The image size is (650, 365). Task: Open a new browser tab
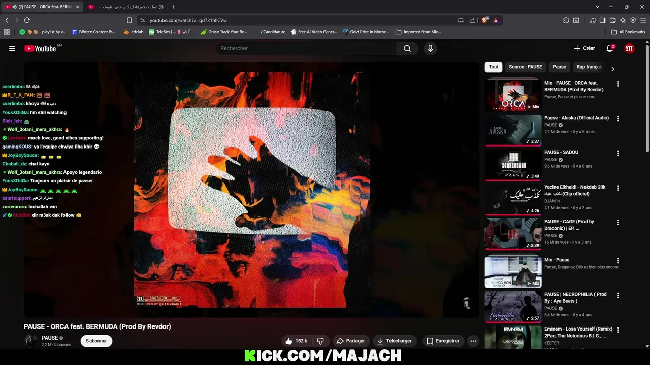173,7
